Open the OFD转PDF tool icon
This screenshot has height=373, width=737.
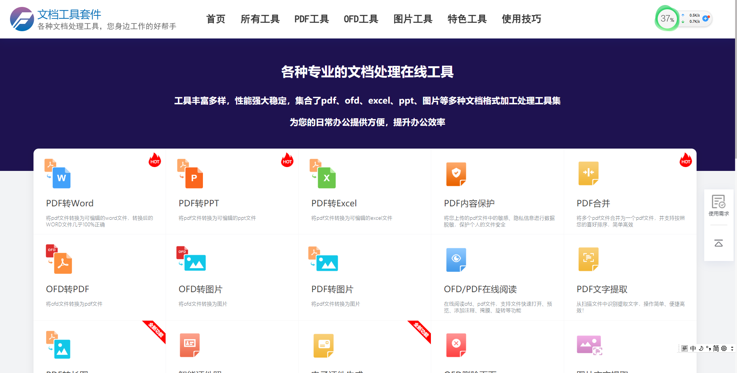click(x=59, y=259)
